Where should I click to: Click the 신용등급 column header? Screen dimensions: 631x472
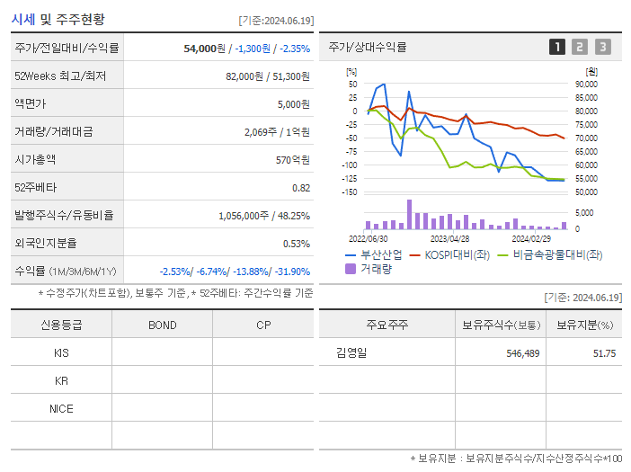coord(61,325)
